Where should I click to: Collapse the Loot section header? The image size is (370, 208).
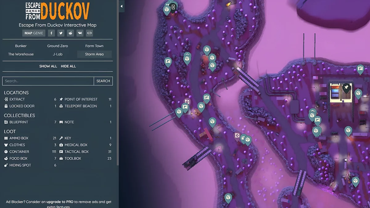pos(10,131)
